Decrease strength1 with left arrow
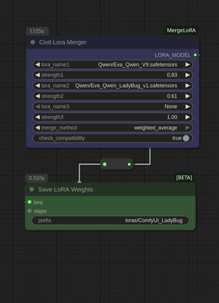Screen dimensions: 219x303 [37, 75]
